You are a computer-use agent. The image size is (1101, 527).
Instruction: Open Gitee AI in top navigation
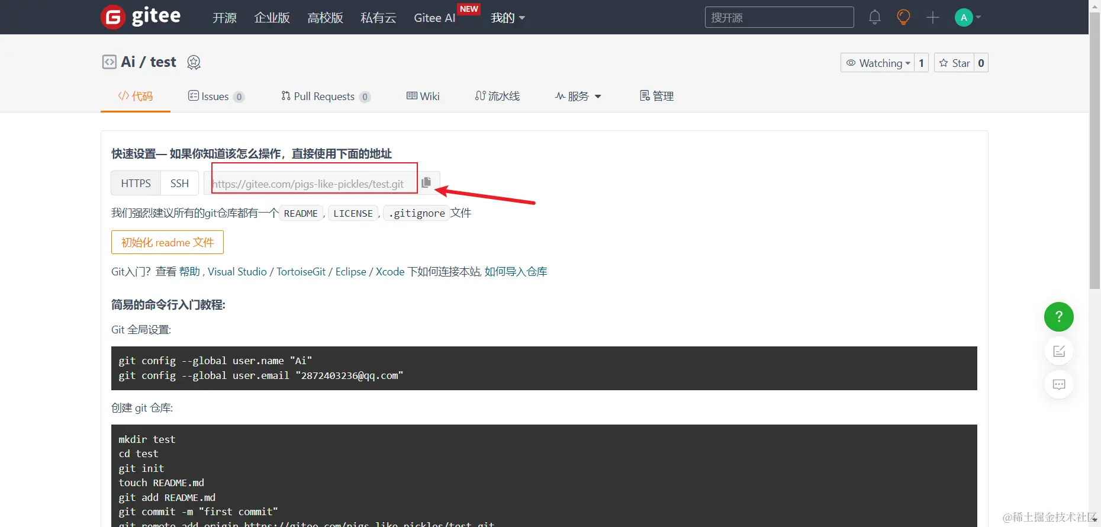coord(434,18)
